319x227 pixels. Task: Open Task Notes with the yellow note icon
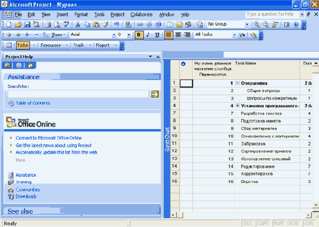click(179, 25)
